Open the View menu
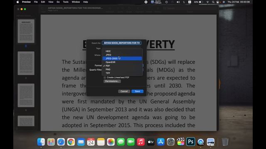 coord(51,2)
